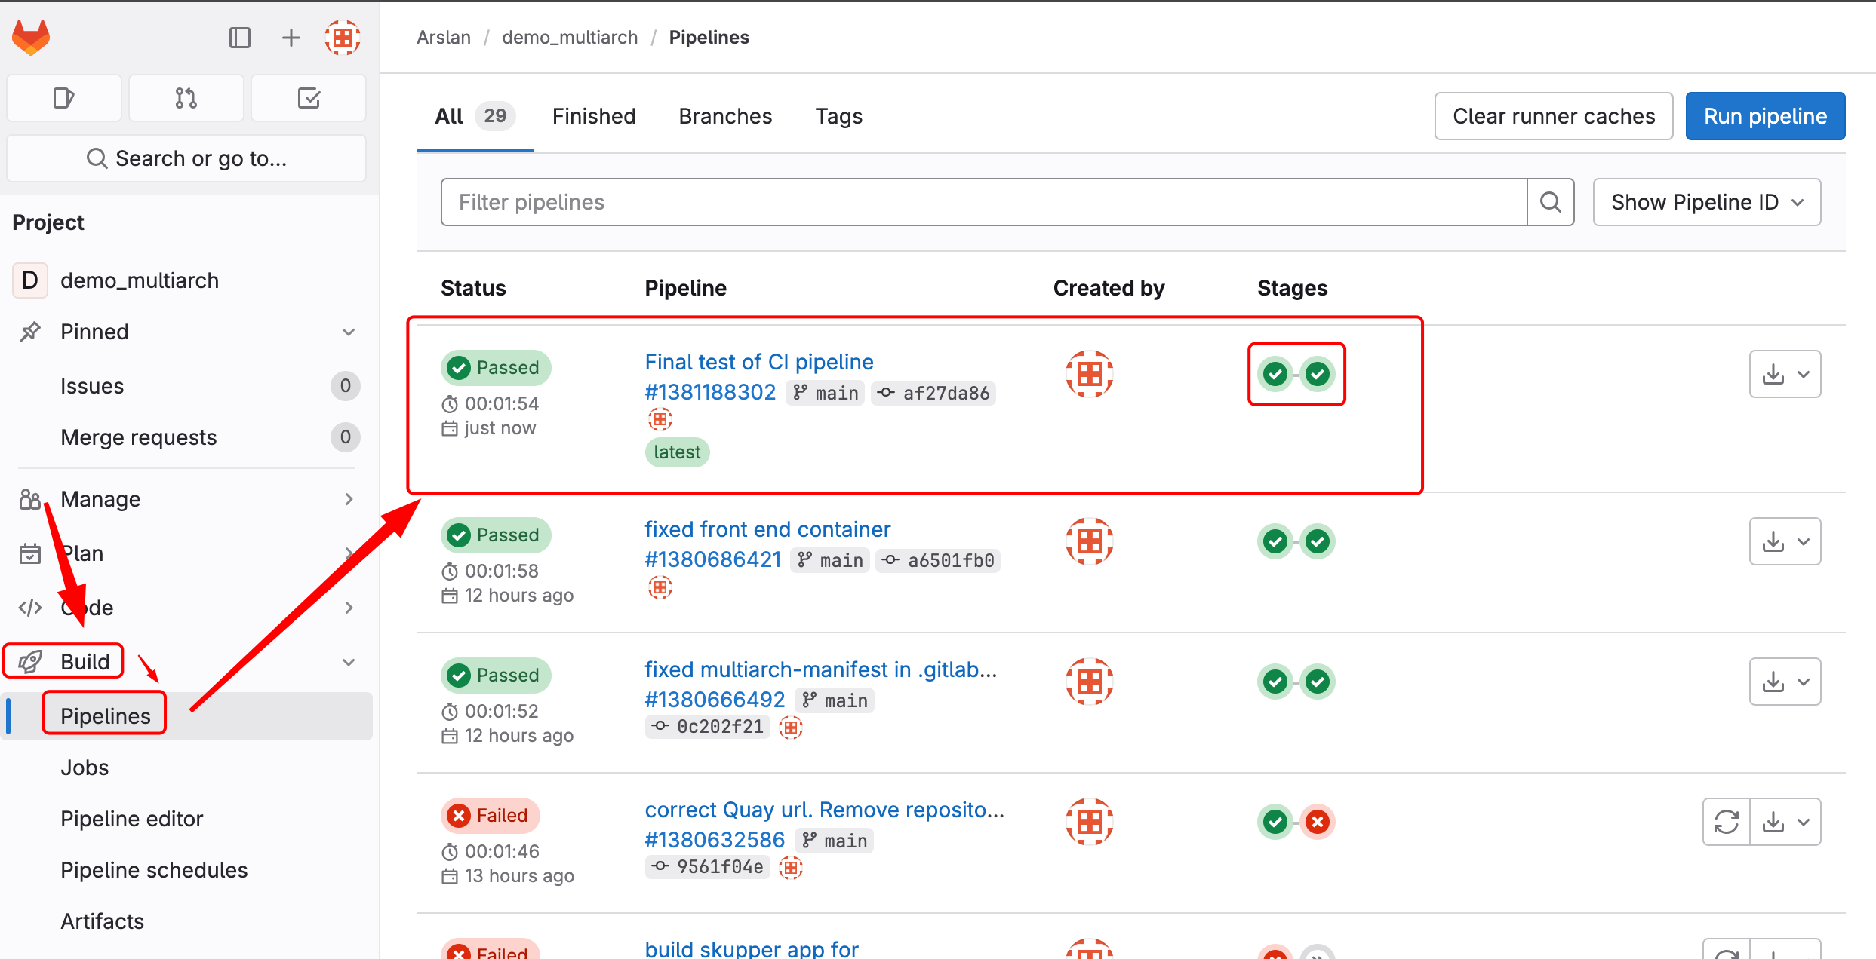Open Show Pipeline ID dropdown
Screen dimensions: 1876x959
(1707, 202)
